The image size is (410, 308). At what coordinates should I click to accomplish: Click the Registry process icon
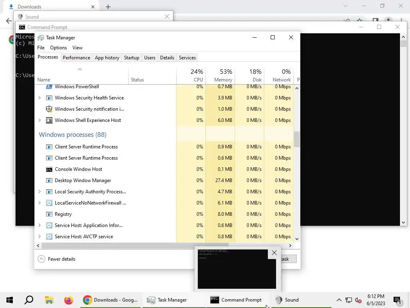click(x=49, y=214)
